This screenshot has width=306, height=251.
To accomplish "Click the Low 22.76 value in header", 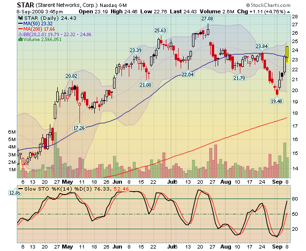I will [154, 11].
